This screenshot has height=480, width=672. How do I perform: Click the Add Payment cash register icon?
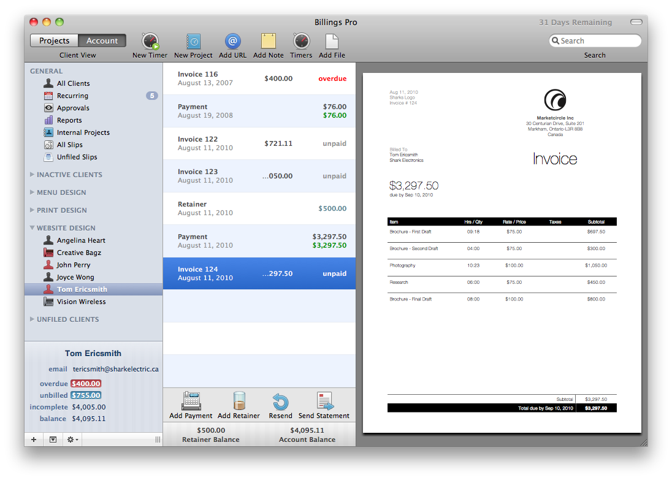pos(191,401)
